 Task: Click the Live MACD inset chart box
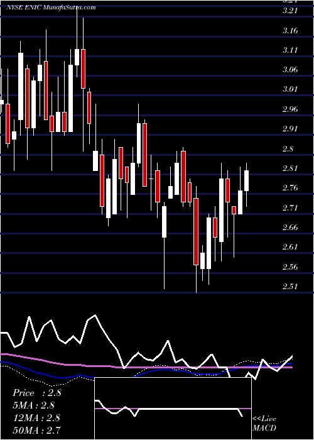(x=173, y=409)
